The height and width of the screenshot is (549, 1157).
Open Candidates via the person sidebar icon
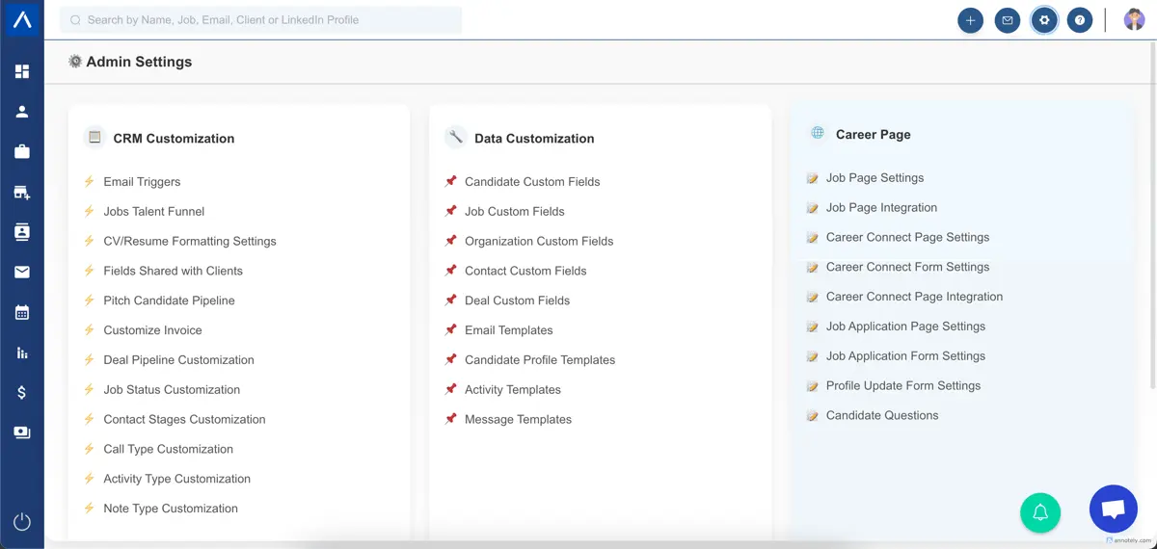click(21, 112)
